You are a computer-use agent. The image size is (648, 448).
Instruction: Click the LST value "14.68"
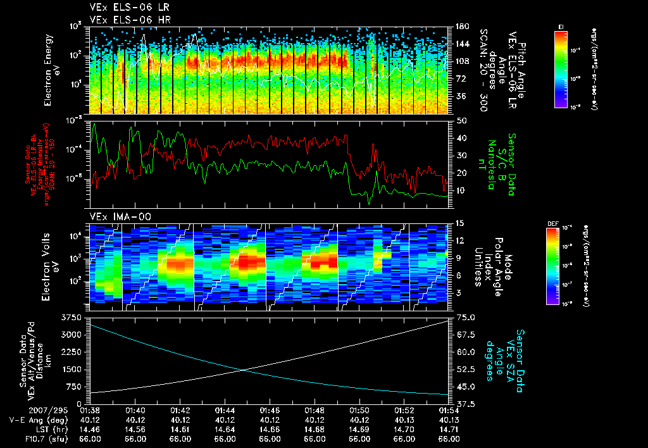(315, 430)
